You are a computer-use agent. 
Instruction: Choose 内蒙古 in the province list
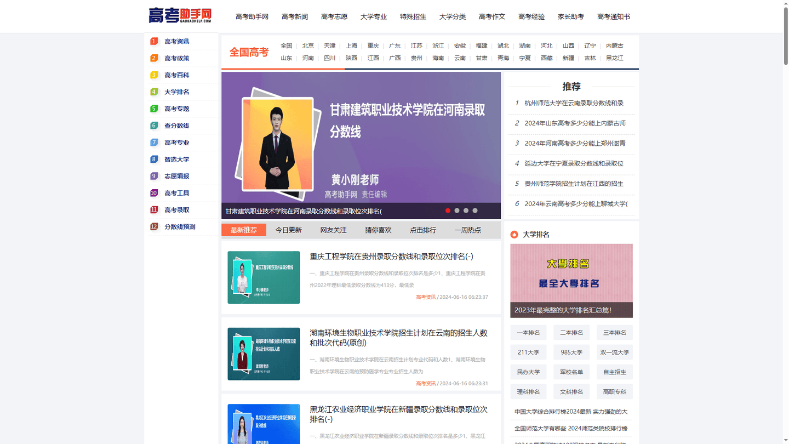pos(615,46)
